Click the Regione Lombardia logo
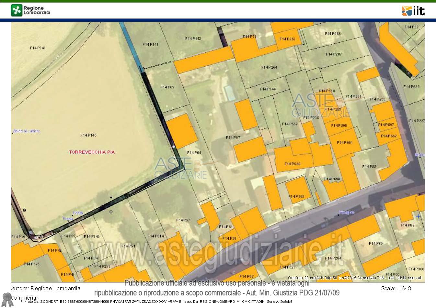 (x=30, y=10)
